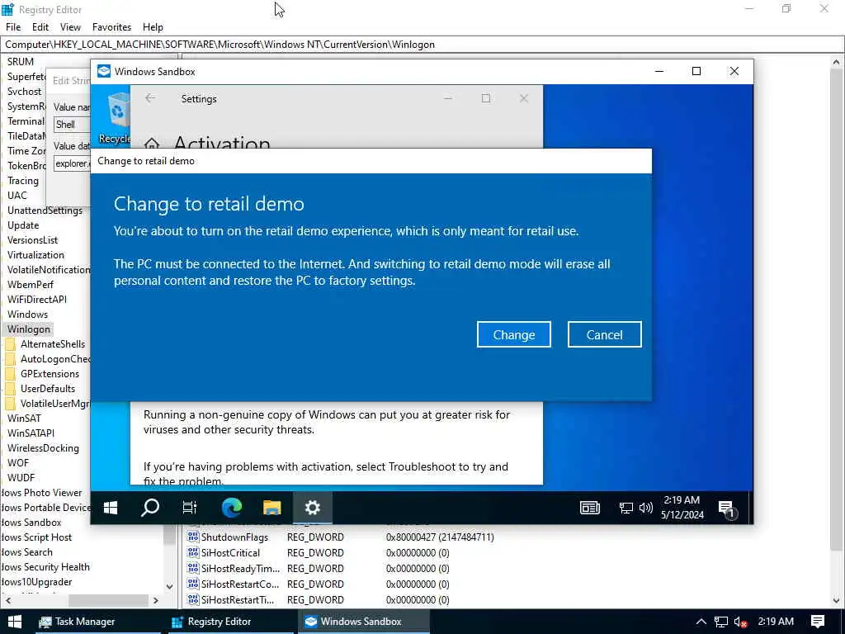Click Change in retail demo dialog
845x634 pixels.
coord(513,335)
